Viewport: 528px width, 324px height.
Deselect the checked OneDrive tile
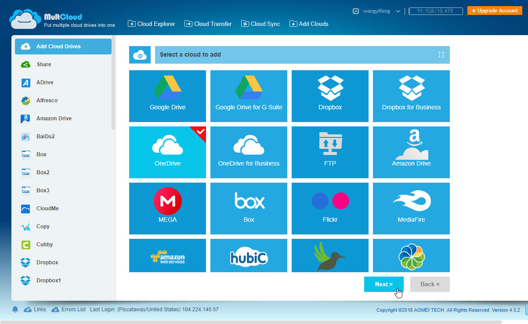pyautogui.click(x=167, y=152)
